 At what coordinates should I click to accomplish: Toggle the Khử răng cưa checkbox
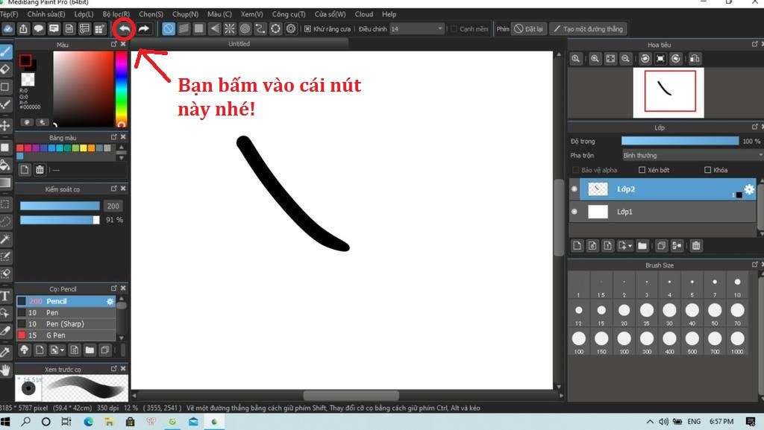[308, 29]
